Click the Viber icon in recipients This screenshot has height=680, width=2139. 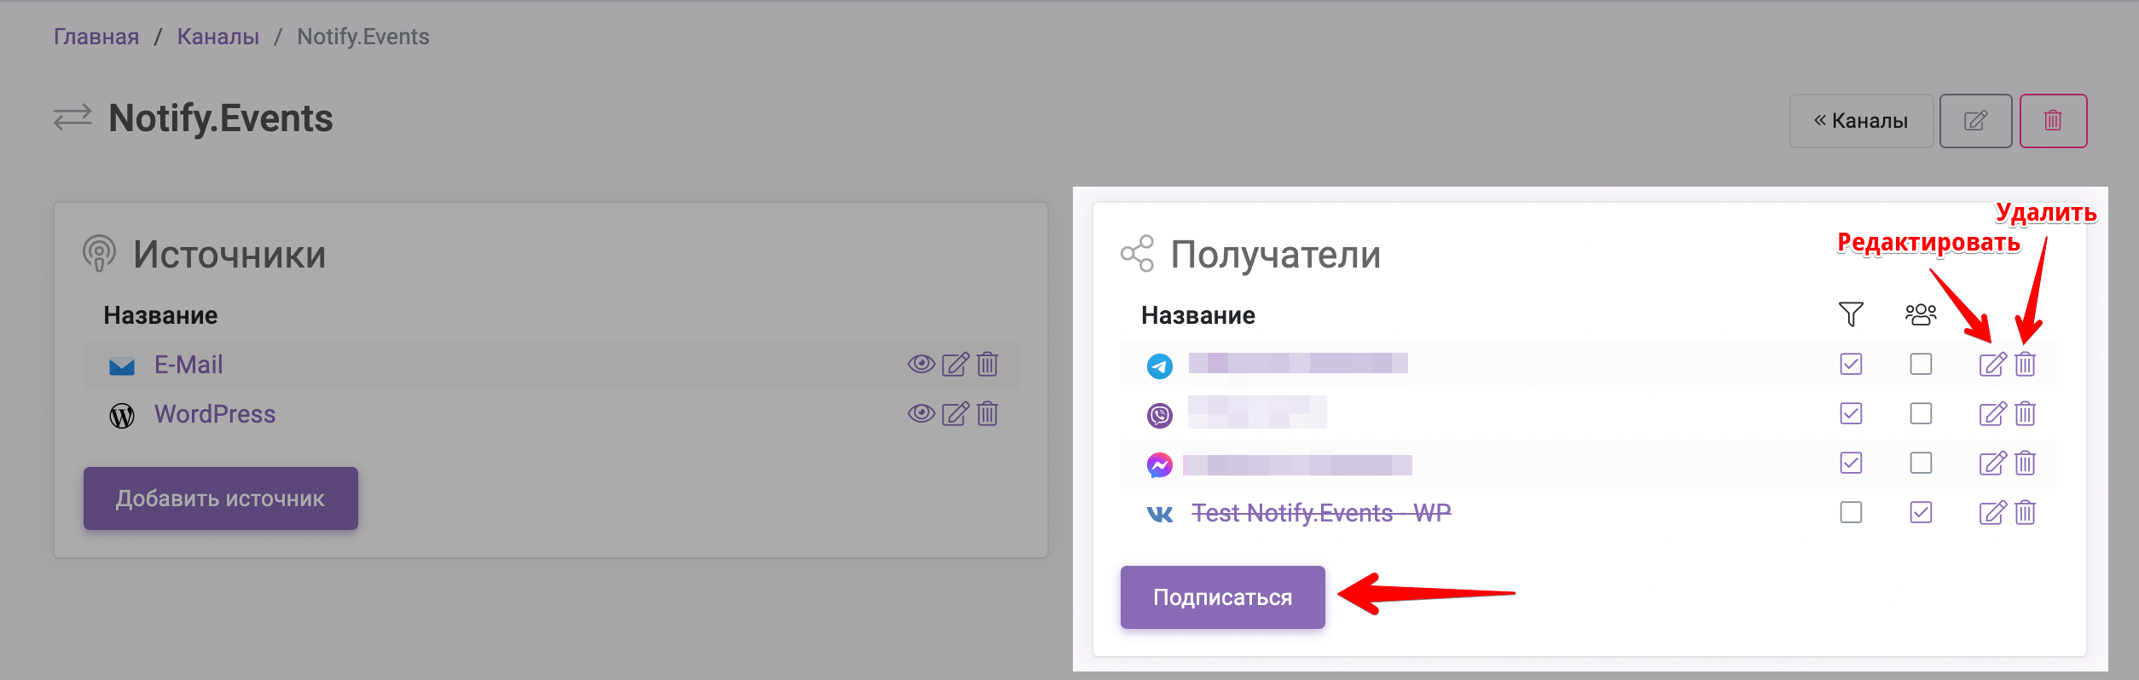(1160, 415)
